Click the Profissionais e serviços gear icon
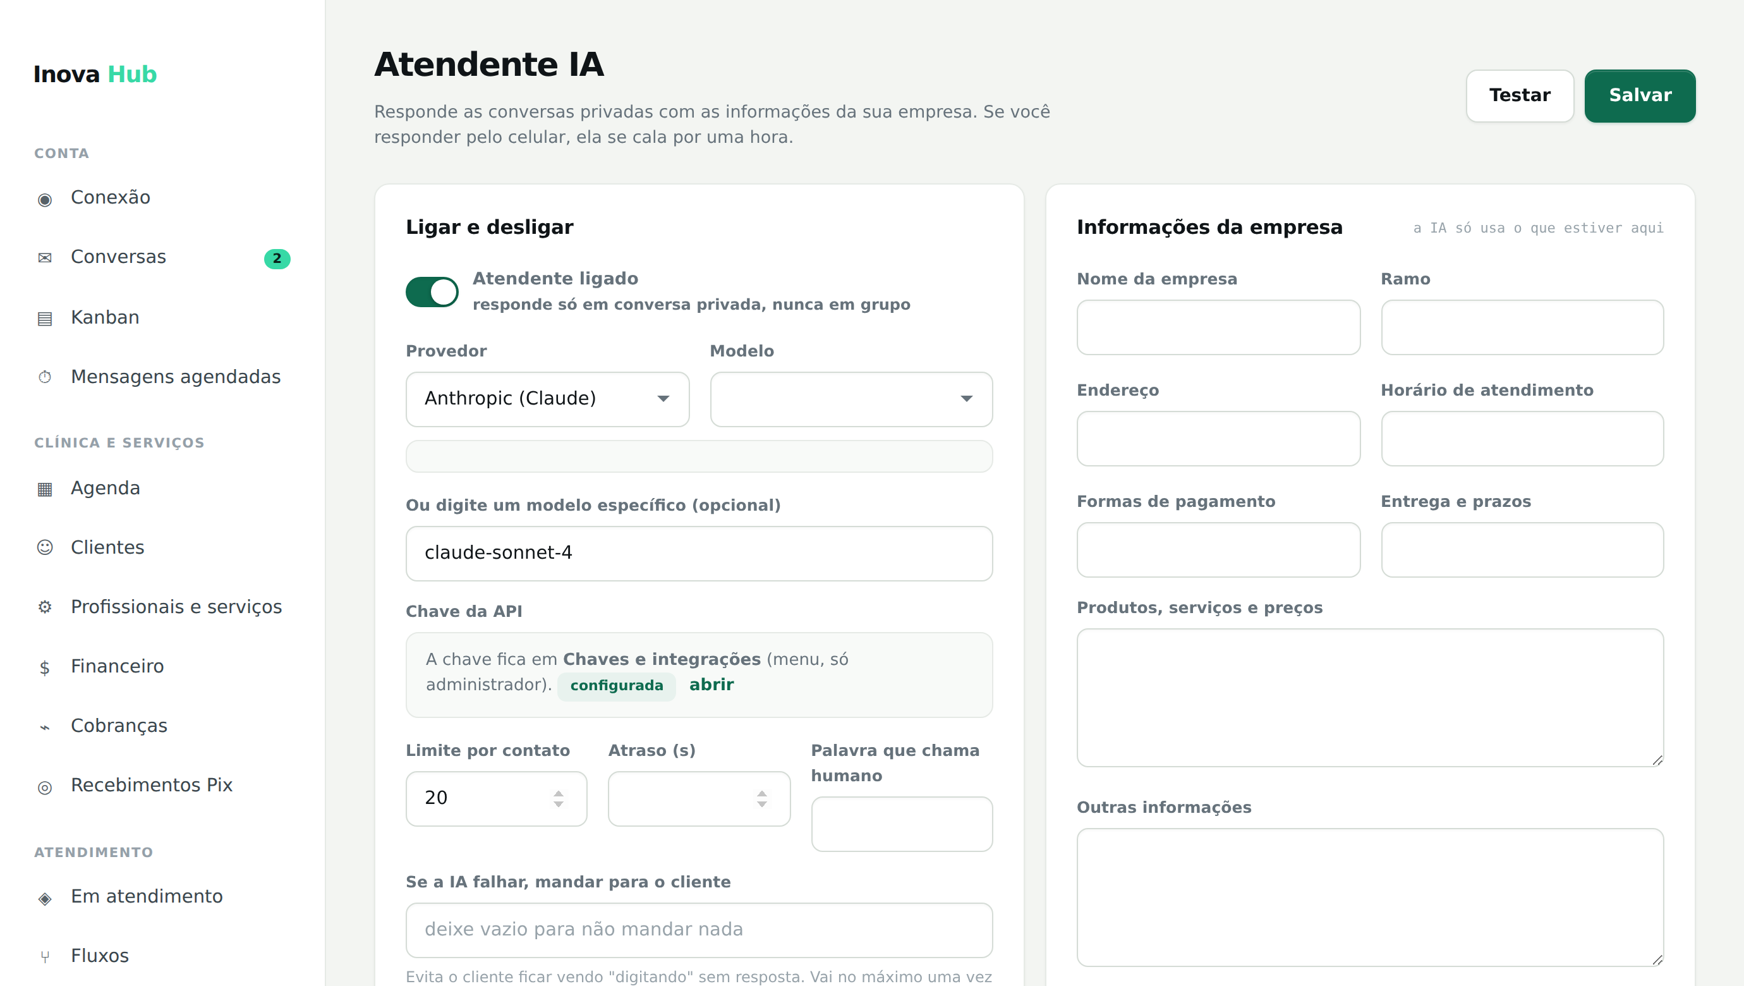 (45, 607)
